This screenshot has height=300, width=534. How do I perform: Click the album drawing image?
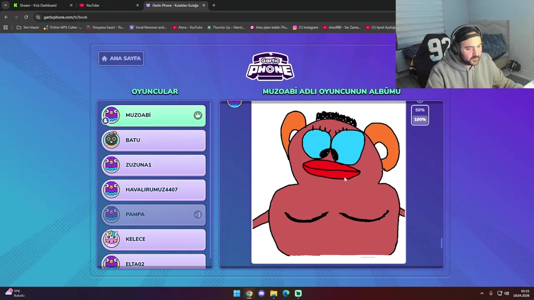pyautogui.click(x=328, y=183)
